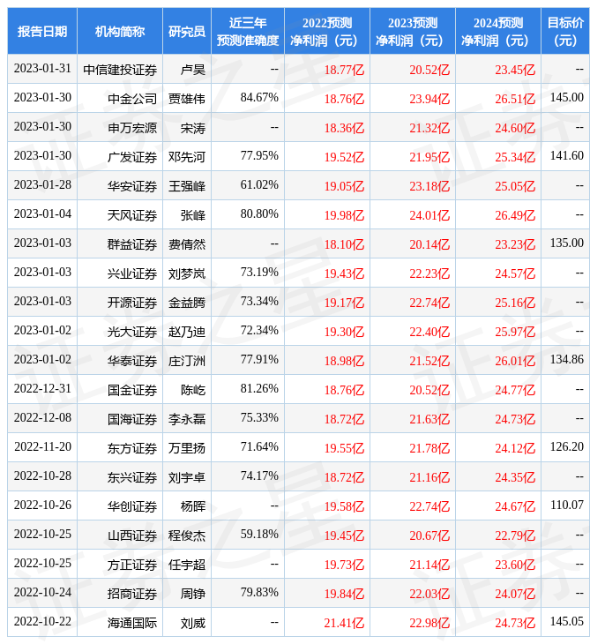Click the 79.83% accuracy value
The width and height of the screenshot is (590, 644).
259,593
